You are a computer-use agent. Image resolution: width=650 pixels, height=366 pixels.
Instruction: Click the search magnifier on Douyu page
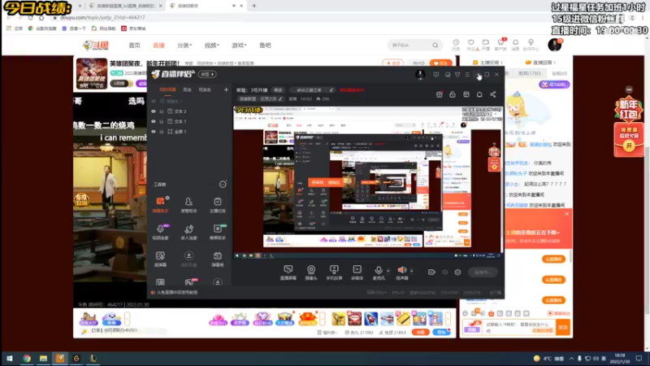435,46
